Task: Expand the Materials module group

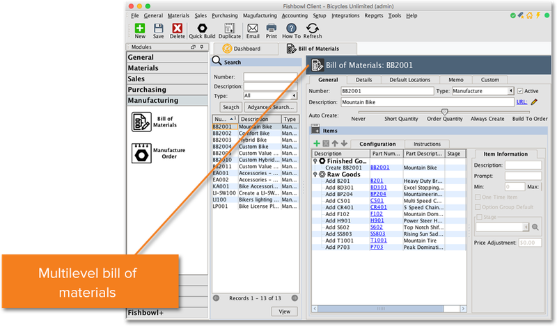Action: pyautogui.click(x=167, y=68)
